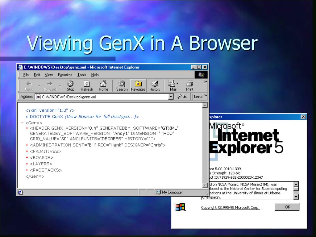
Task: Click the "Address" label
Action: (27, 97)
